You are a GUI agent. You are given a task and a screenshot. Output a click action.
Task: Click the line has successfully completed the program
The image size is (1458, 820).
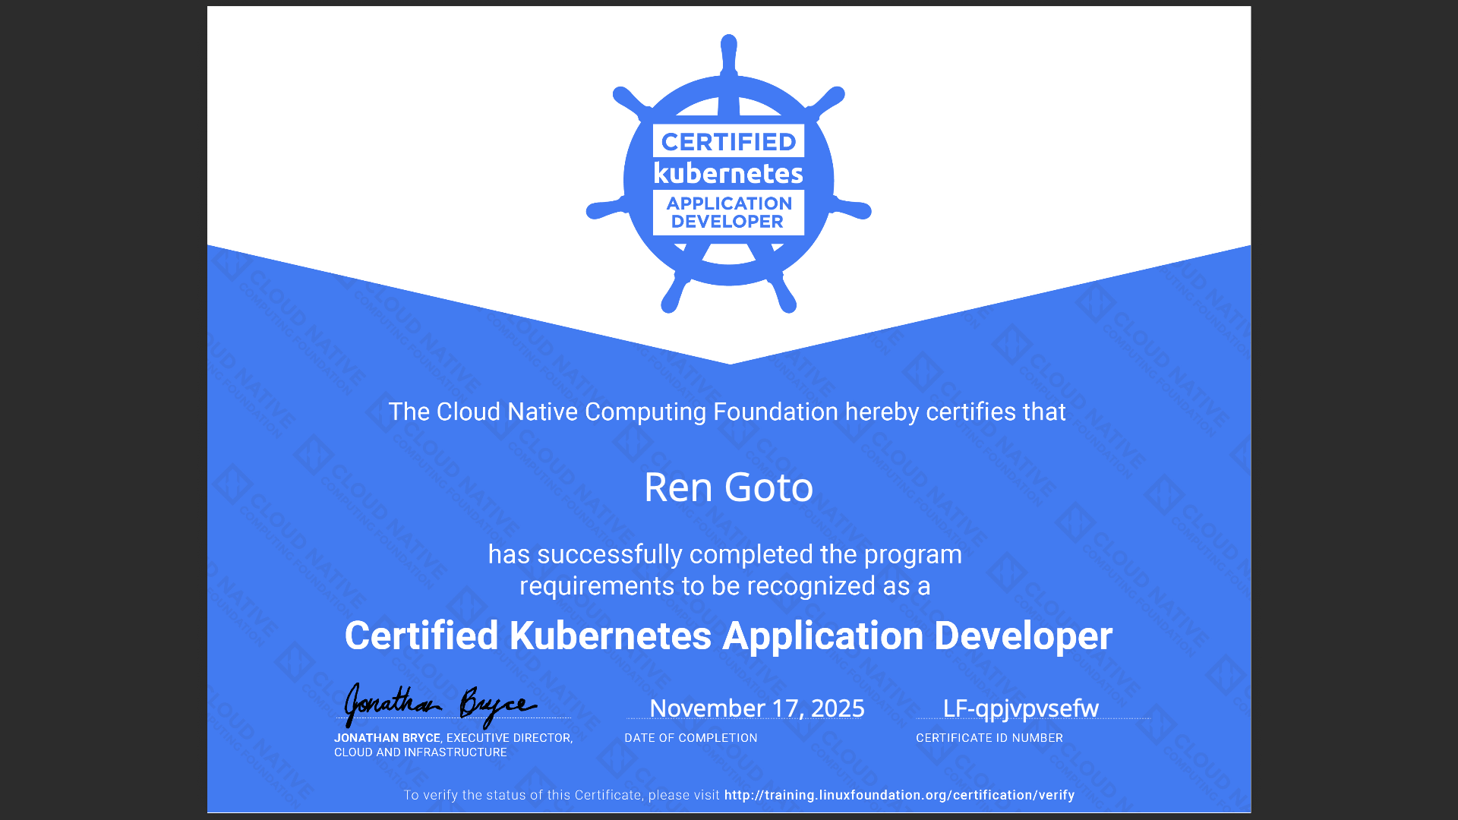point(724,554)
